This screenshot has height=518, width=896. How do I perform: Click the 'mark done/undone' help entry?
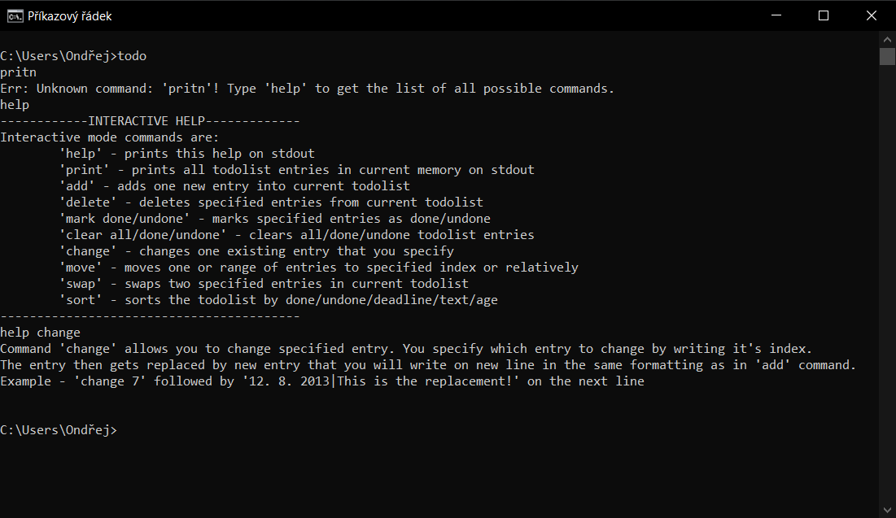pyautogui.click(x=274, y=218)
